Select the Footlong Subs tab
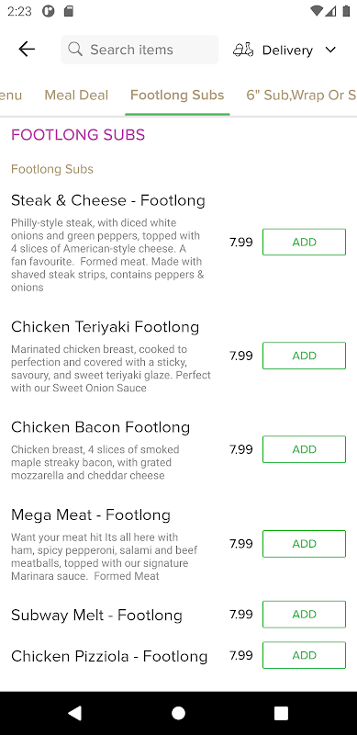This screenshot has height=735, width=357. point(177,96)
